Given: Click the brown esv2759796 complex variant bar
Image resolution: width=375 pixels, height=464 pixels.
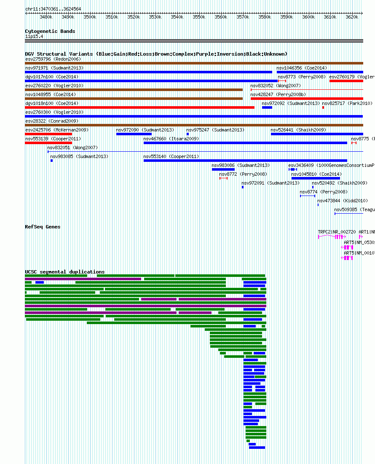Looking at the screenshot, I should (194, 63).
